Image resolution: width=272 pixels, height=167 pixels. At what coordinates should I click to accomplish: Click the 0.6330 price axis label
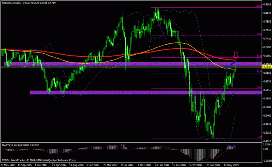[267, 82]
